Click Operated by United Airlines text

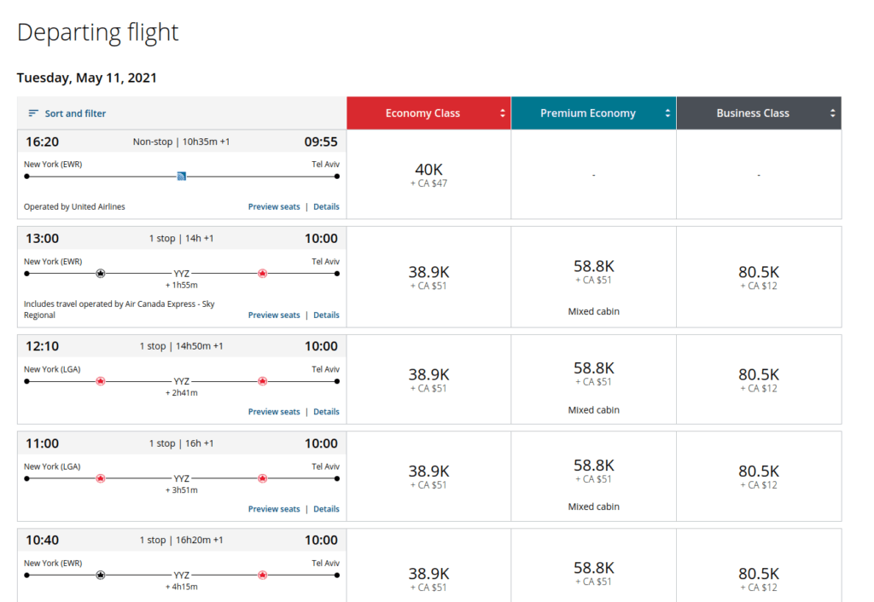pos(74,206)
